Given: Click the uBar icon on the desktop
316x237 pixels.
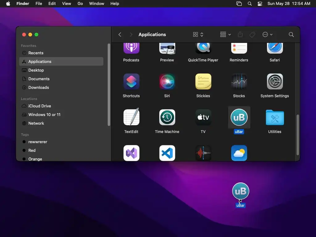Looking at the screenshot, I should [x=240, y=191].
